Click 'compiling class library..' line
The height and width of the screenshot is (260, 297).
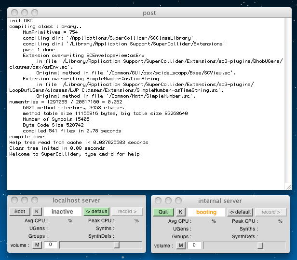pyautogui.click(x=45, y=27)
